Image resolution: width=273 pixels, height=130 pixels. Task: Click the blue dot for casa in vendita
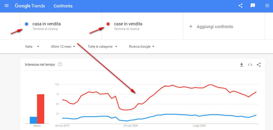point(26,24)
